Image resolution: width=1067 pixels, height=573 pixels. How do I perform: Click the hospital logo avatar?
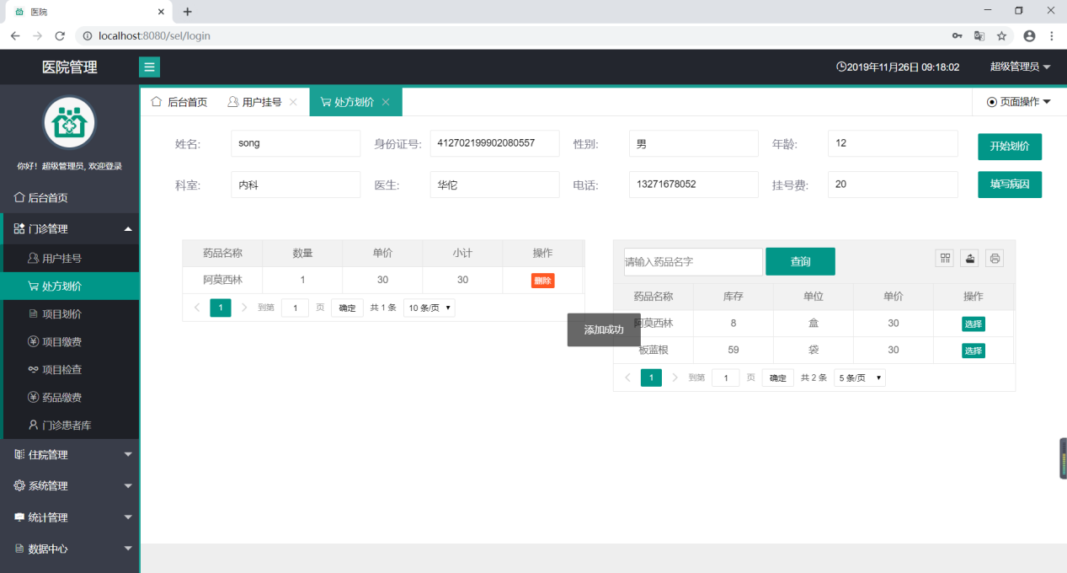point(69,123)
